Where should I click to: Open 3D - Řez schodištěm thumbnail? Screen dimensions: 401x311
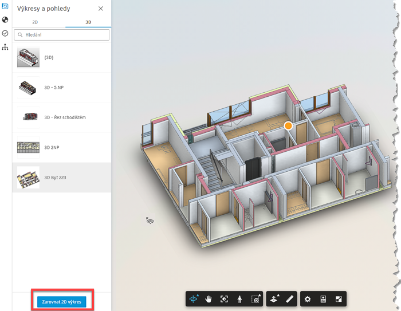[x=28, y=117]
